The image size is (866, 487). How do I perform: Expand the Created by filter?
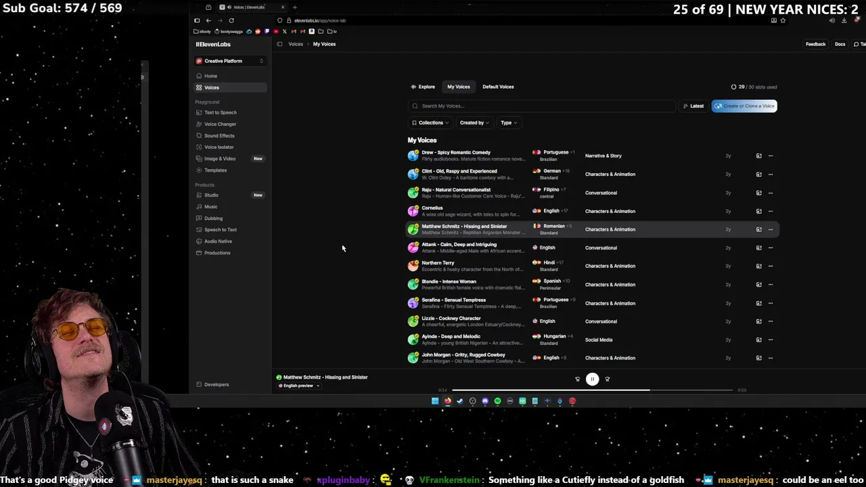[474, 122]
